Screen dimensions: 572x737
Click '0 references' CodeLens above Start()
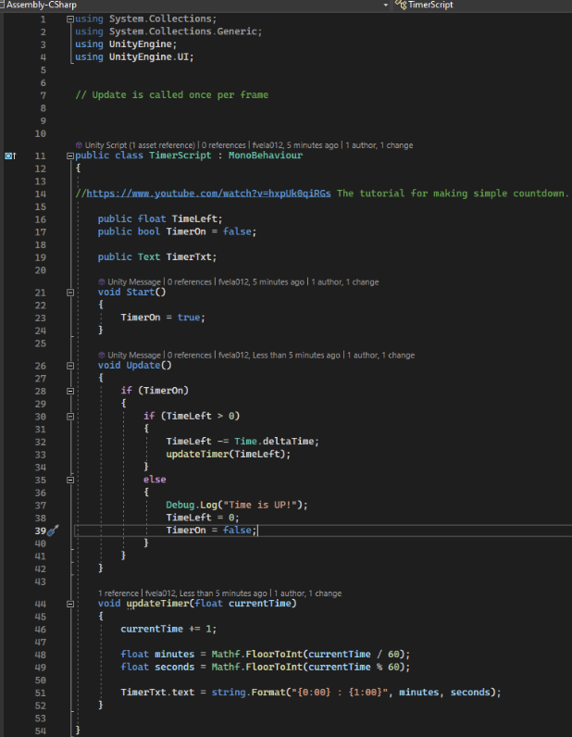tap(190, 282)
